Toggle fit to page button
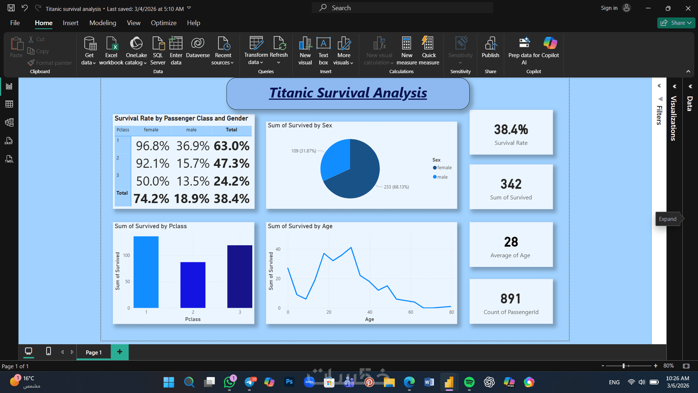The width and height of the screenshot is (698, 393). (x=686, y=366)
